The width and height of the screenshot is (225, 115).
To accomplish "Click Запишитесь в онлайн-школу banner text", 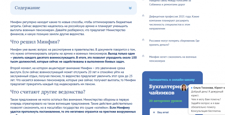I will point(172,80).
